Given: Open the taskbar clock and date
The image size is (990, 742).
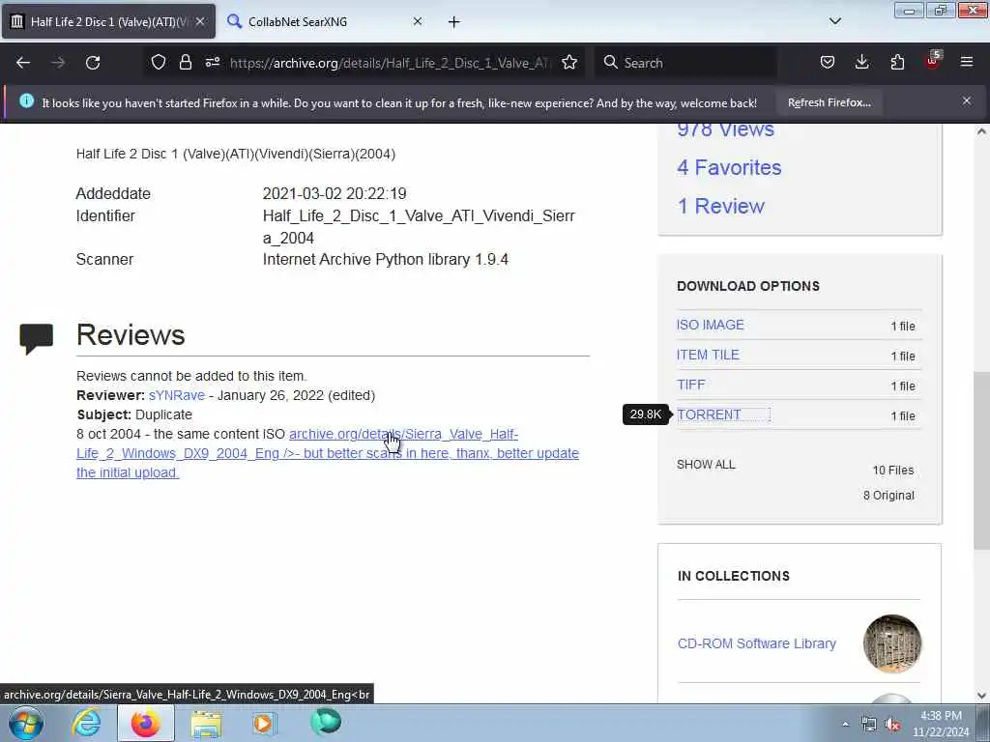Looking at the screenshot, I should tap(941, 724).
